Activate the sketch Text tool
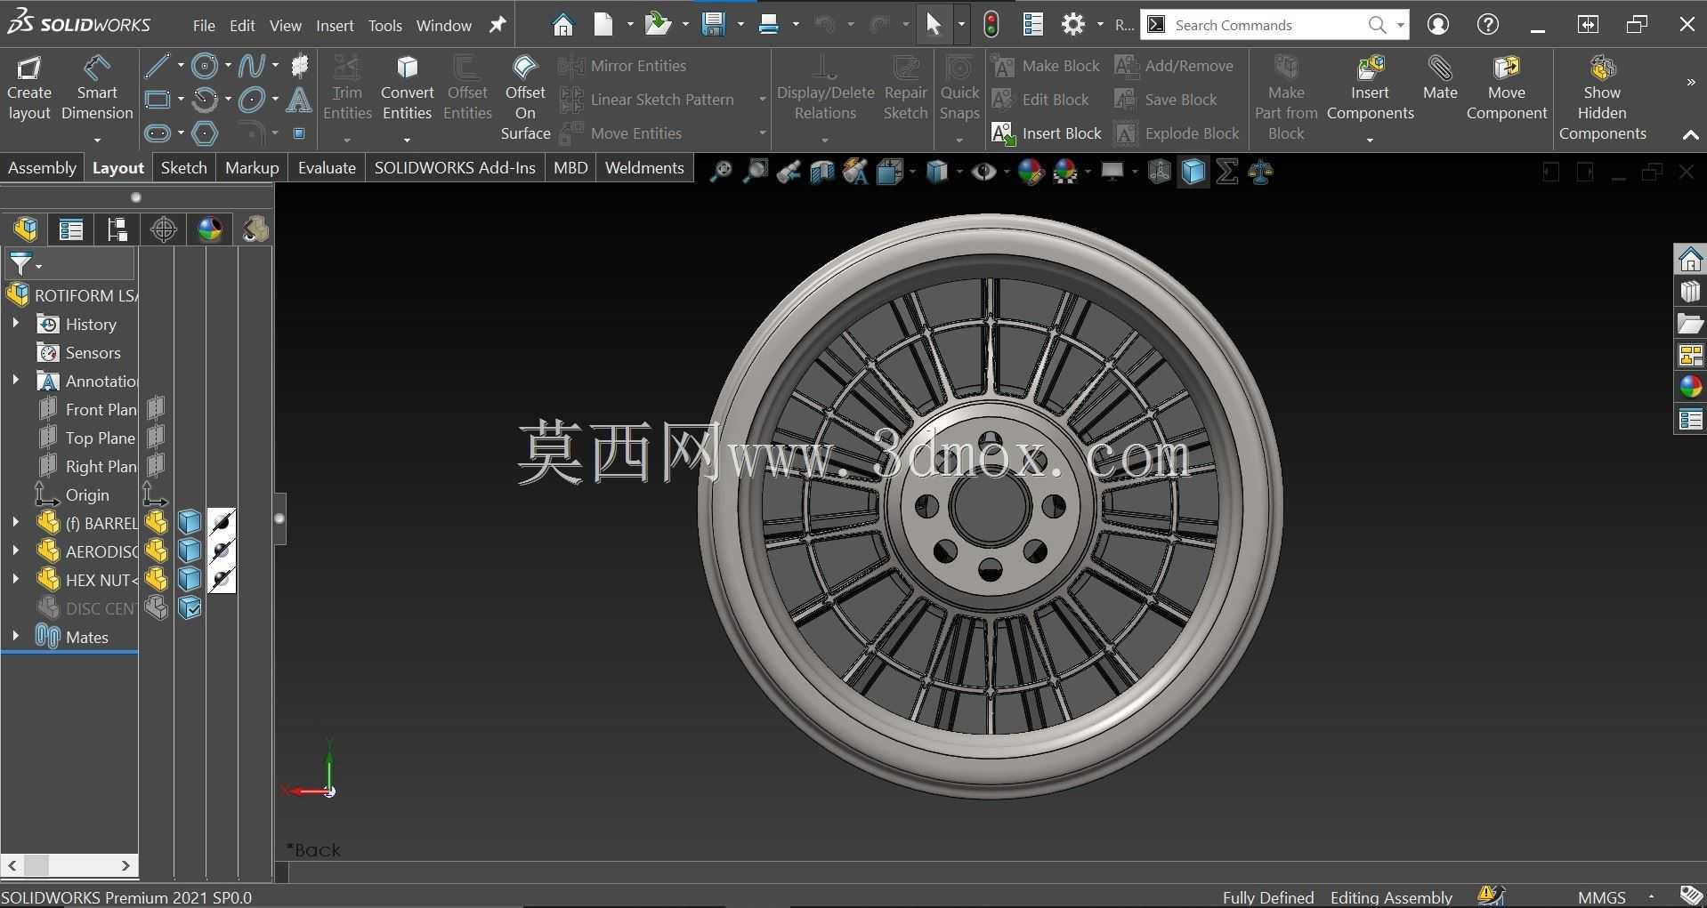 coord(299,100)
